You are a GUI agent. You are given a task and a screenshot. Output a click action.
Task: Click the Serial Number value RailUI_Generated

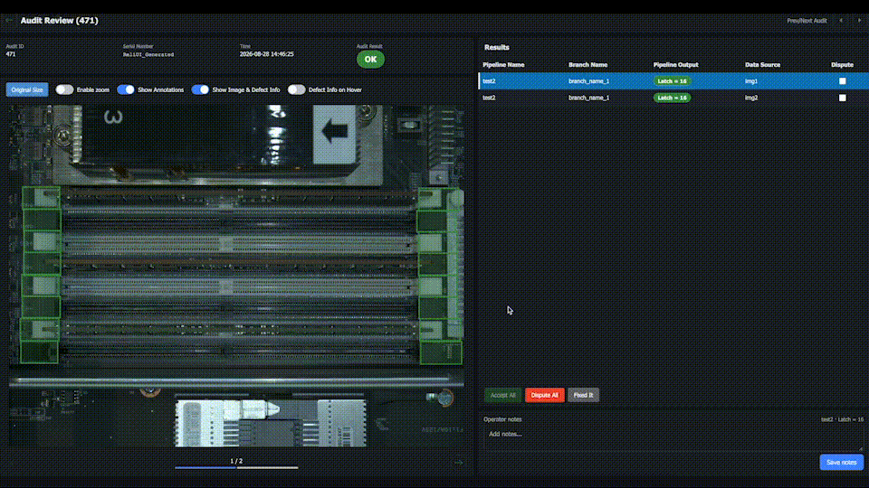tap(148, 55)
